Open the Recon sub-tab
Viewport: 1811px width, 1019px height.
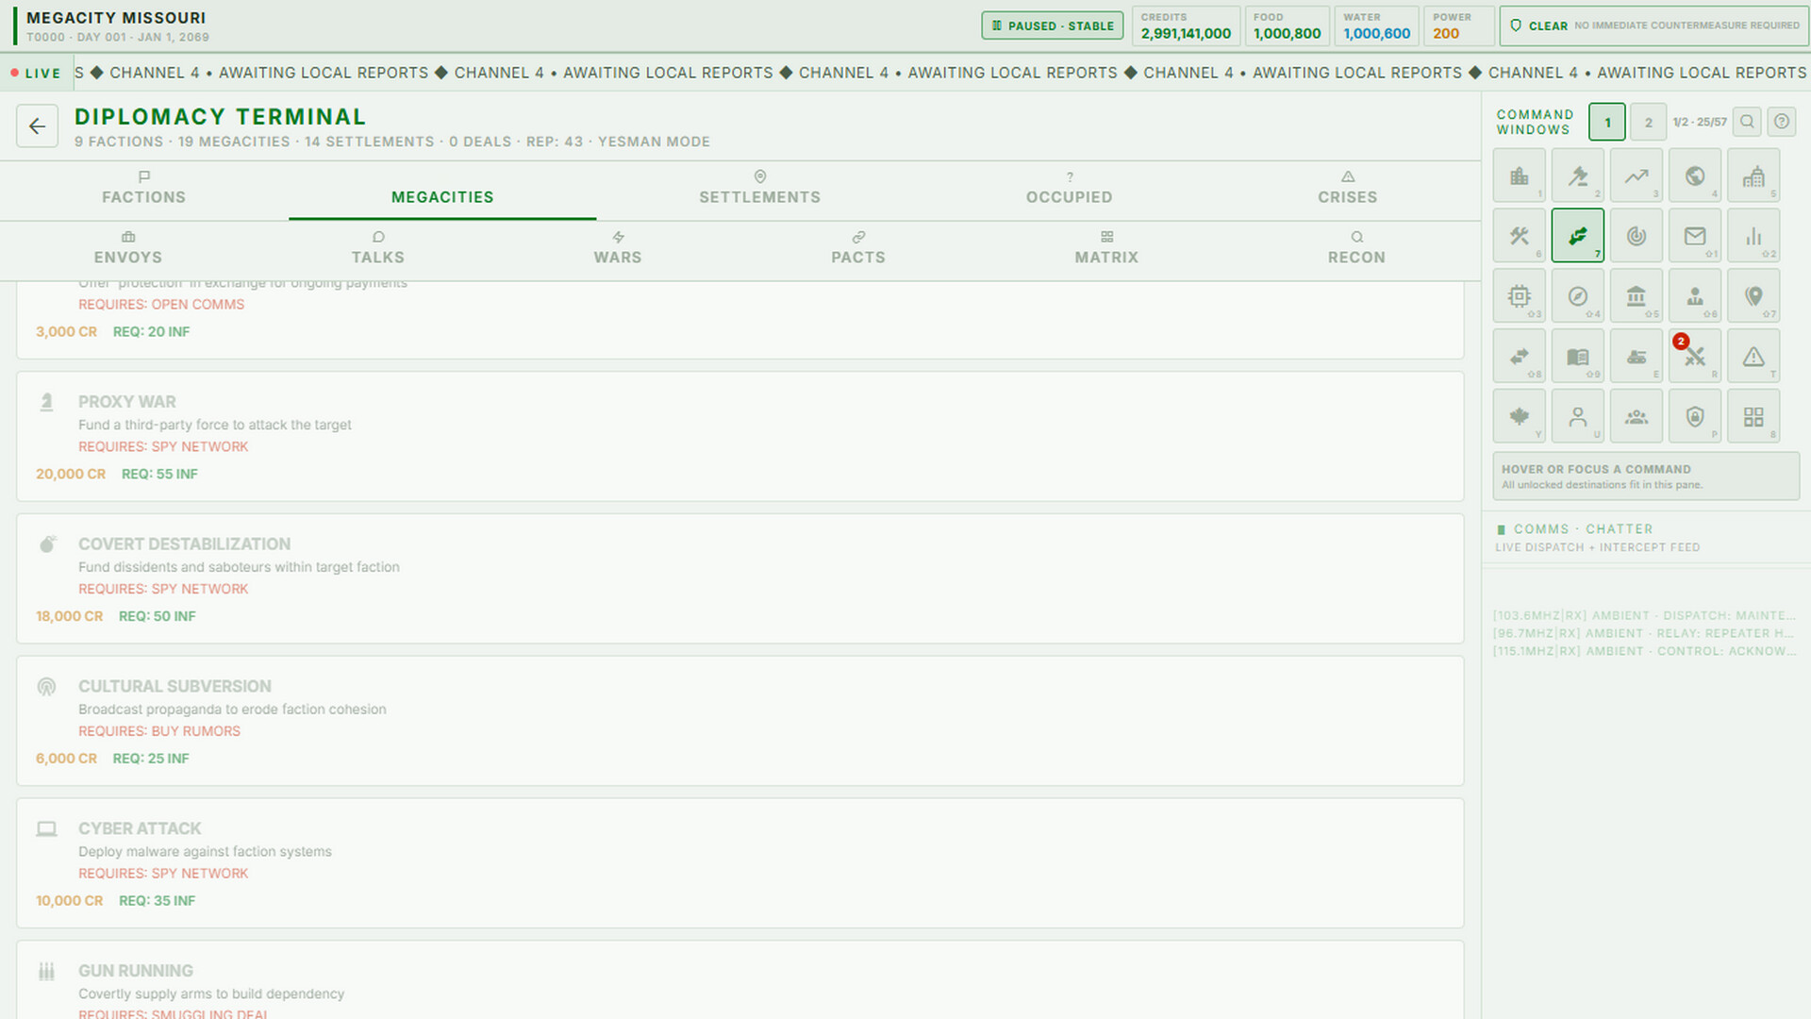tap(1356, 249)
